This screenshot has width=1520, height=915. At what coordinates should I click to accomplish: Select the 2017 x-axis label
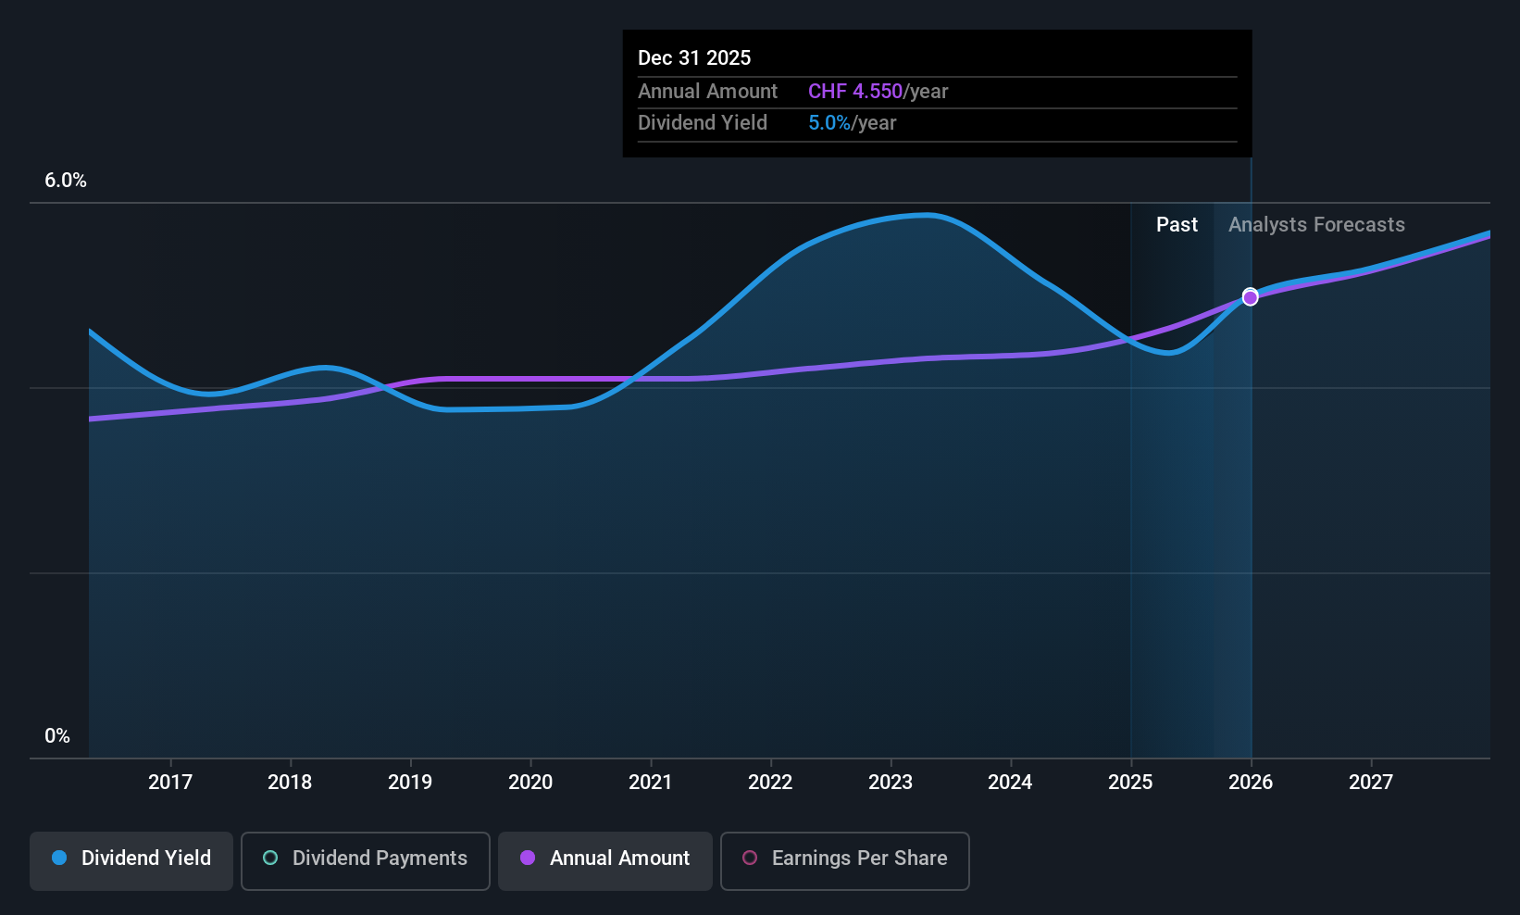pos(170,782)
